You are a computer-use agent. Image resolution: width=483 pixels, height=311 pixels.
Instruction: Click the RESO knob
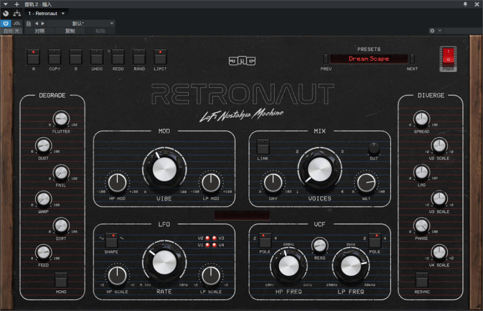click(x=320, y=245)
